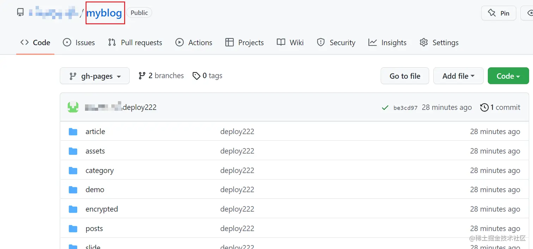
Task: Go to the Actions tab
Action: 194,43
